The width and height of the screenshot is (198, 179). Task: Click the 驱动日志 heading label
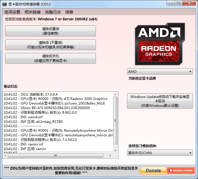coord(11,86)
